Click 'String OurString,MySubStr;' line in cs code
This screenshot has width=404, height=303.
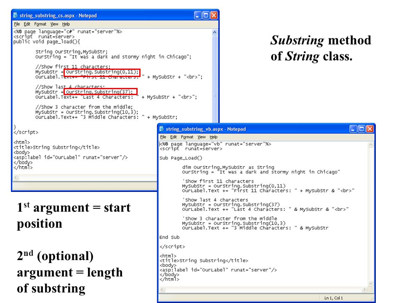[72, 51]
